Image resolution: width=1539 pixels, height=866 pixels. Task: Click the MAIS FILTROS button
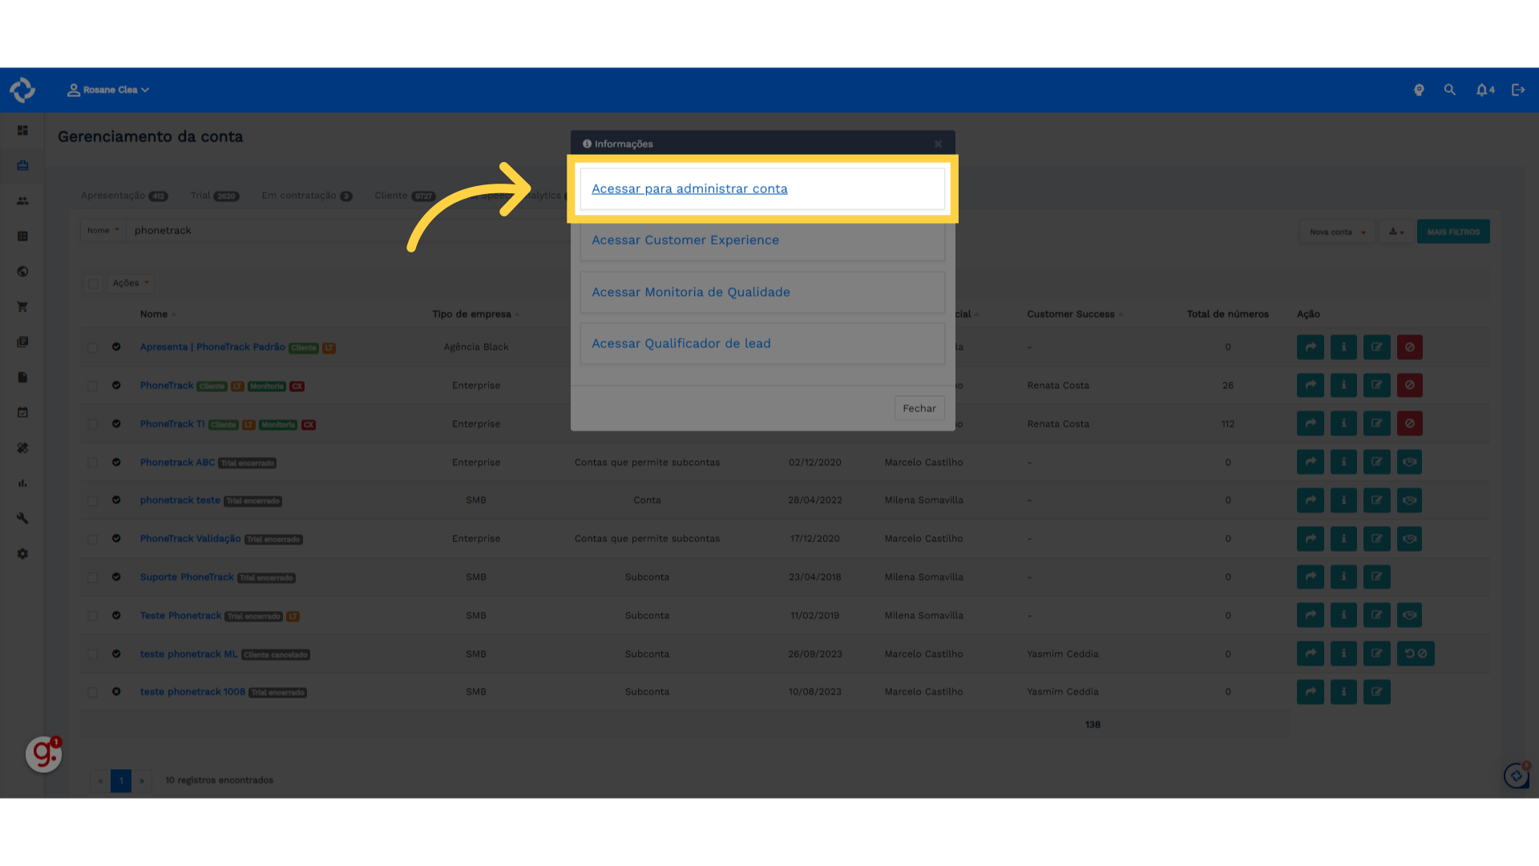[1453, 232]
